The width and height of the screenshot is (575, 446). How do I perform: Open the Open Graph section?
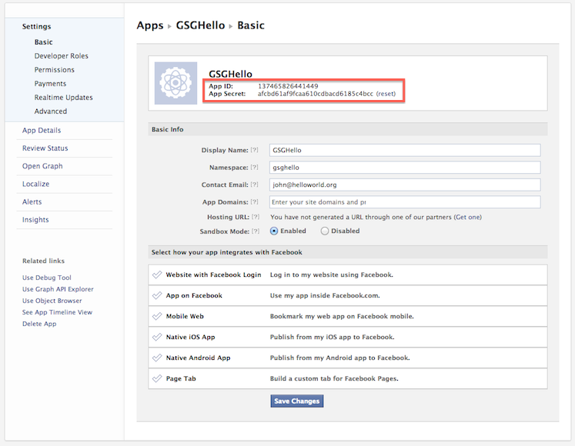click(42, 166)
